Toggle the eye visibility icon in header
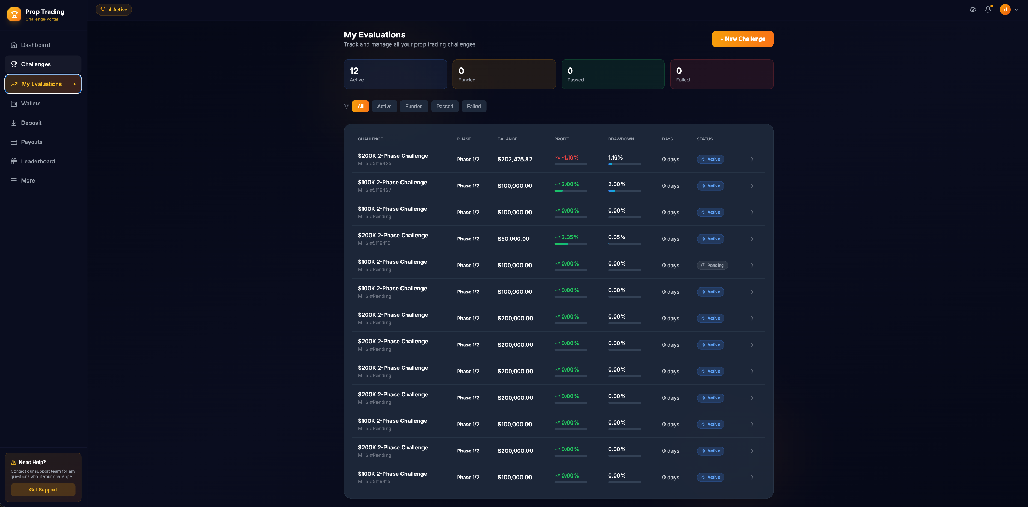The height and width of the screenshot is (507, 1028). tap(973, 10)
